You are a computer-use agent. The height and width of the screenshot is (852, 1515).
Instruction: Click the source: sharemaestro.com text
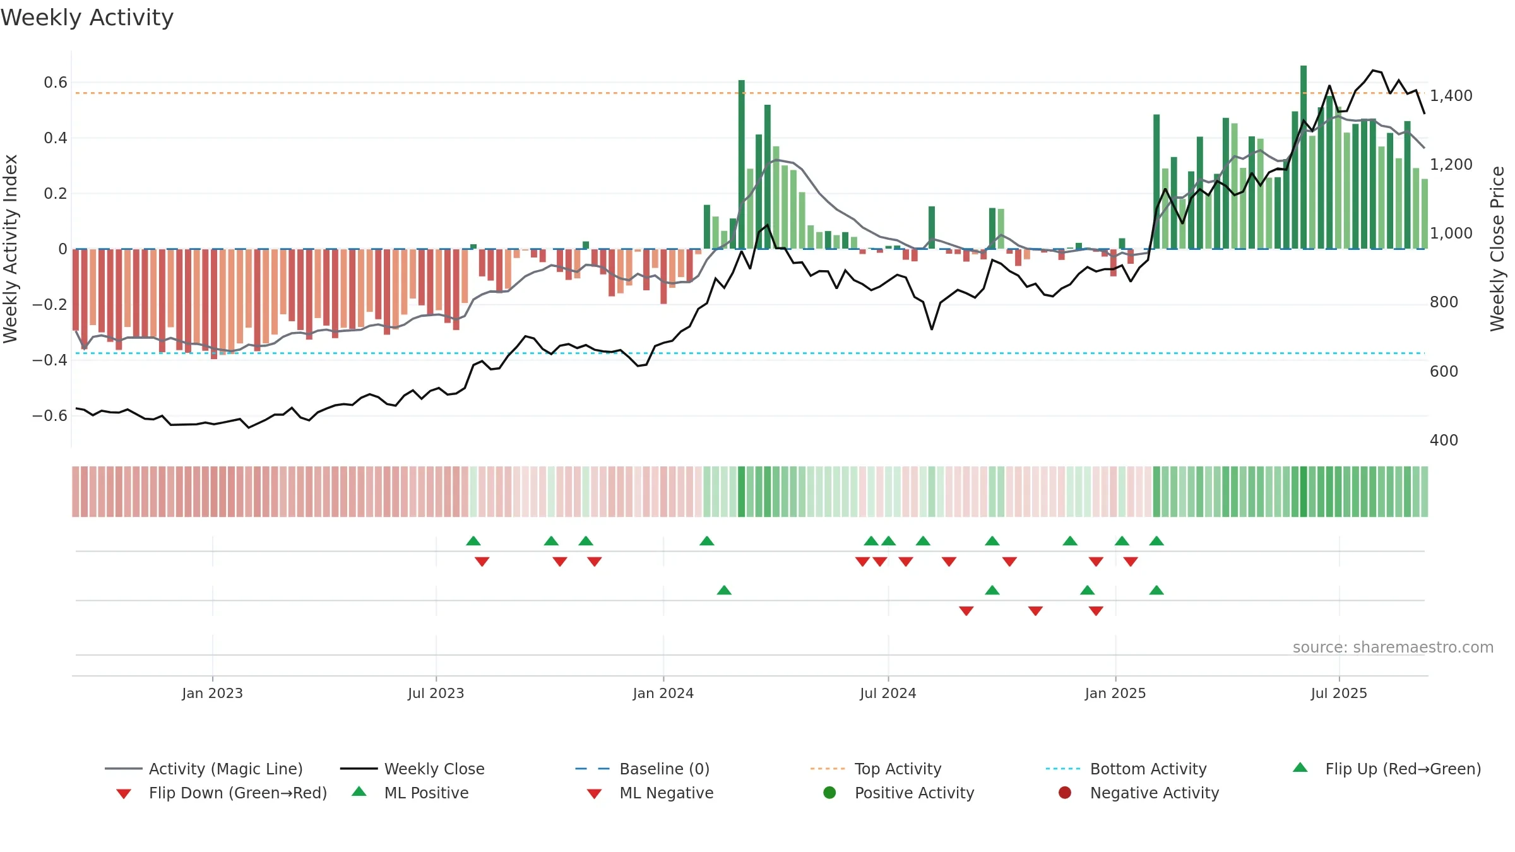[1393, 647]
